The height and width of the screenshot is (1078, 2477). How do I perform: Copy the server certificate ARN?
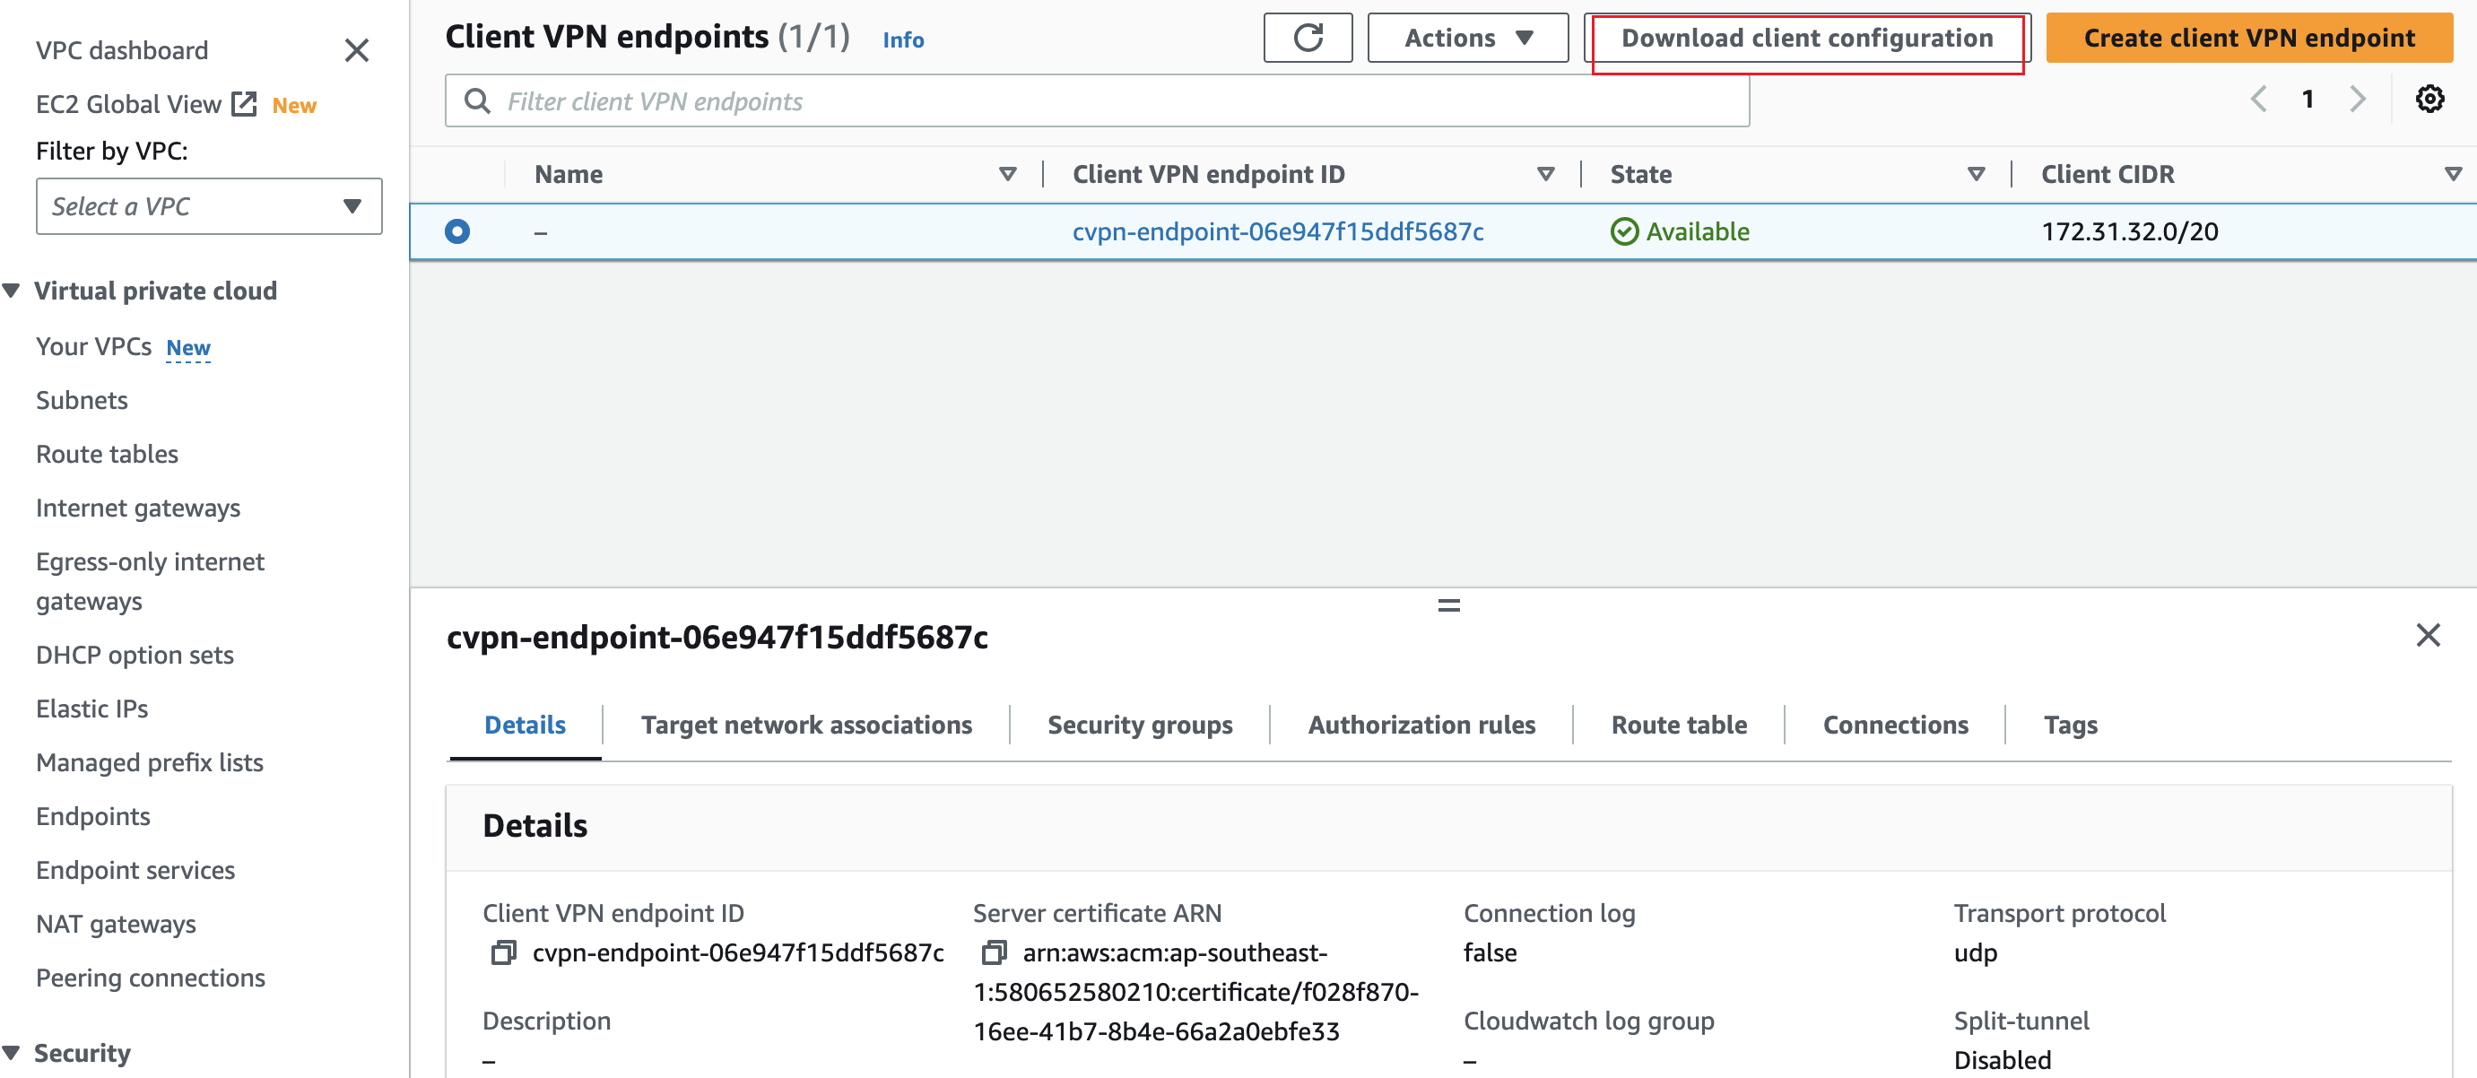(993, 954)
